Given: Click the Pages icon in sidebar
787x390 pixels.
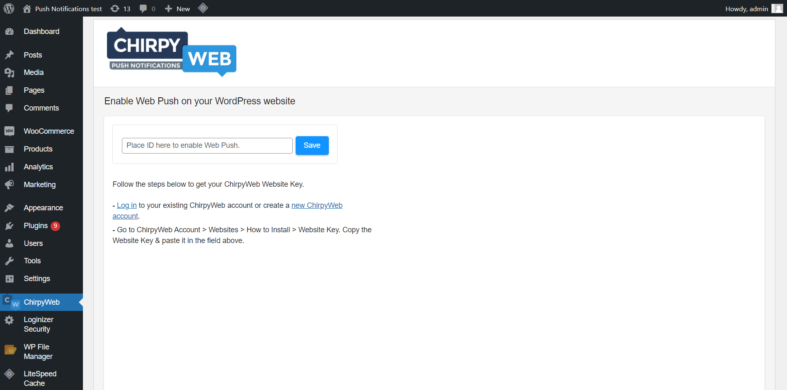Looking at the screenshot, I should click(x=9, y=90).
